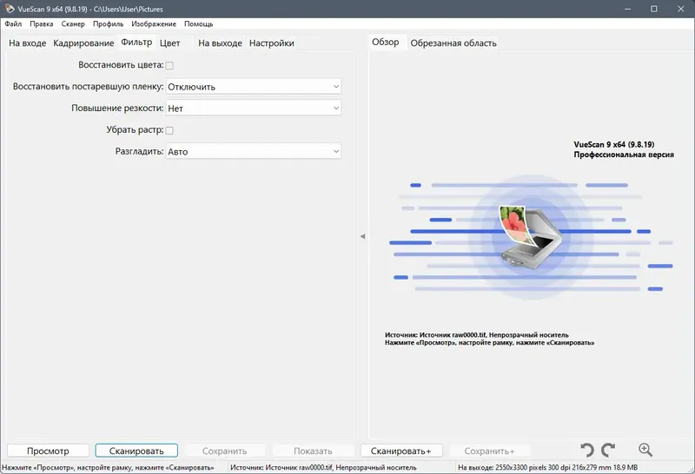Switch to the «Обрезанная область» tab

[453, 43]
